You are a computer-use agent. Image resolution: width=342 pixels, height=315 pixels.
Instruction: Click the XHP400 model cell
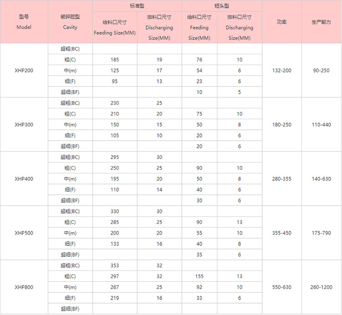24,179
